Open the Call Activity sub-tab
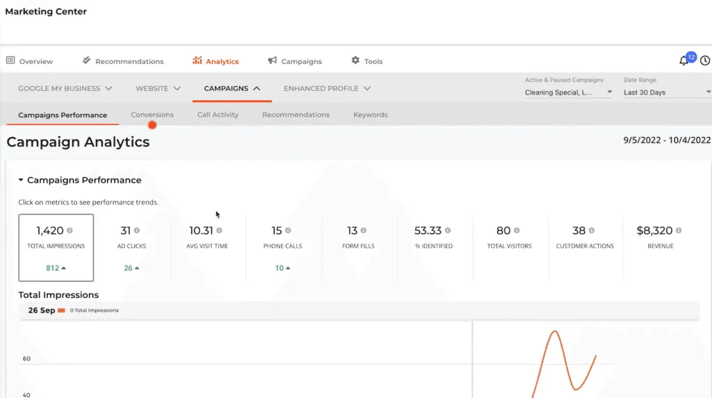Image resolution: width=712 pixels, height=398 pixels. (x=218, y=115)
